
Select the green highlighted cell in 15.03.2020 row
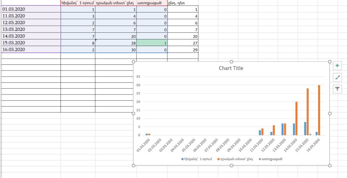pyautogui.click(x=152, y=43)
